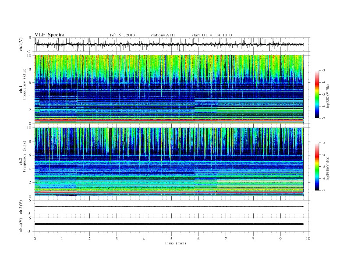Click the "3" time axis tick label
This screenshot has width=347, height=268.
[117, 239]
